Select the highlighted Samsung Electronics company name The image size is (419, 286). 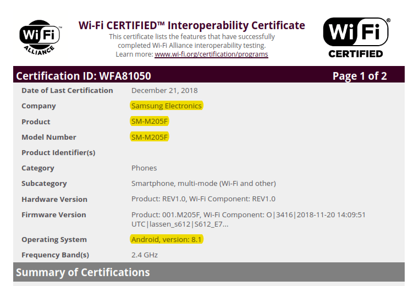(167, 106)
